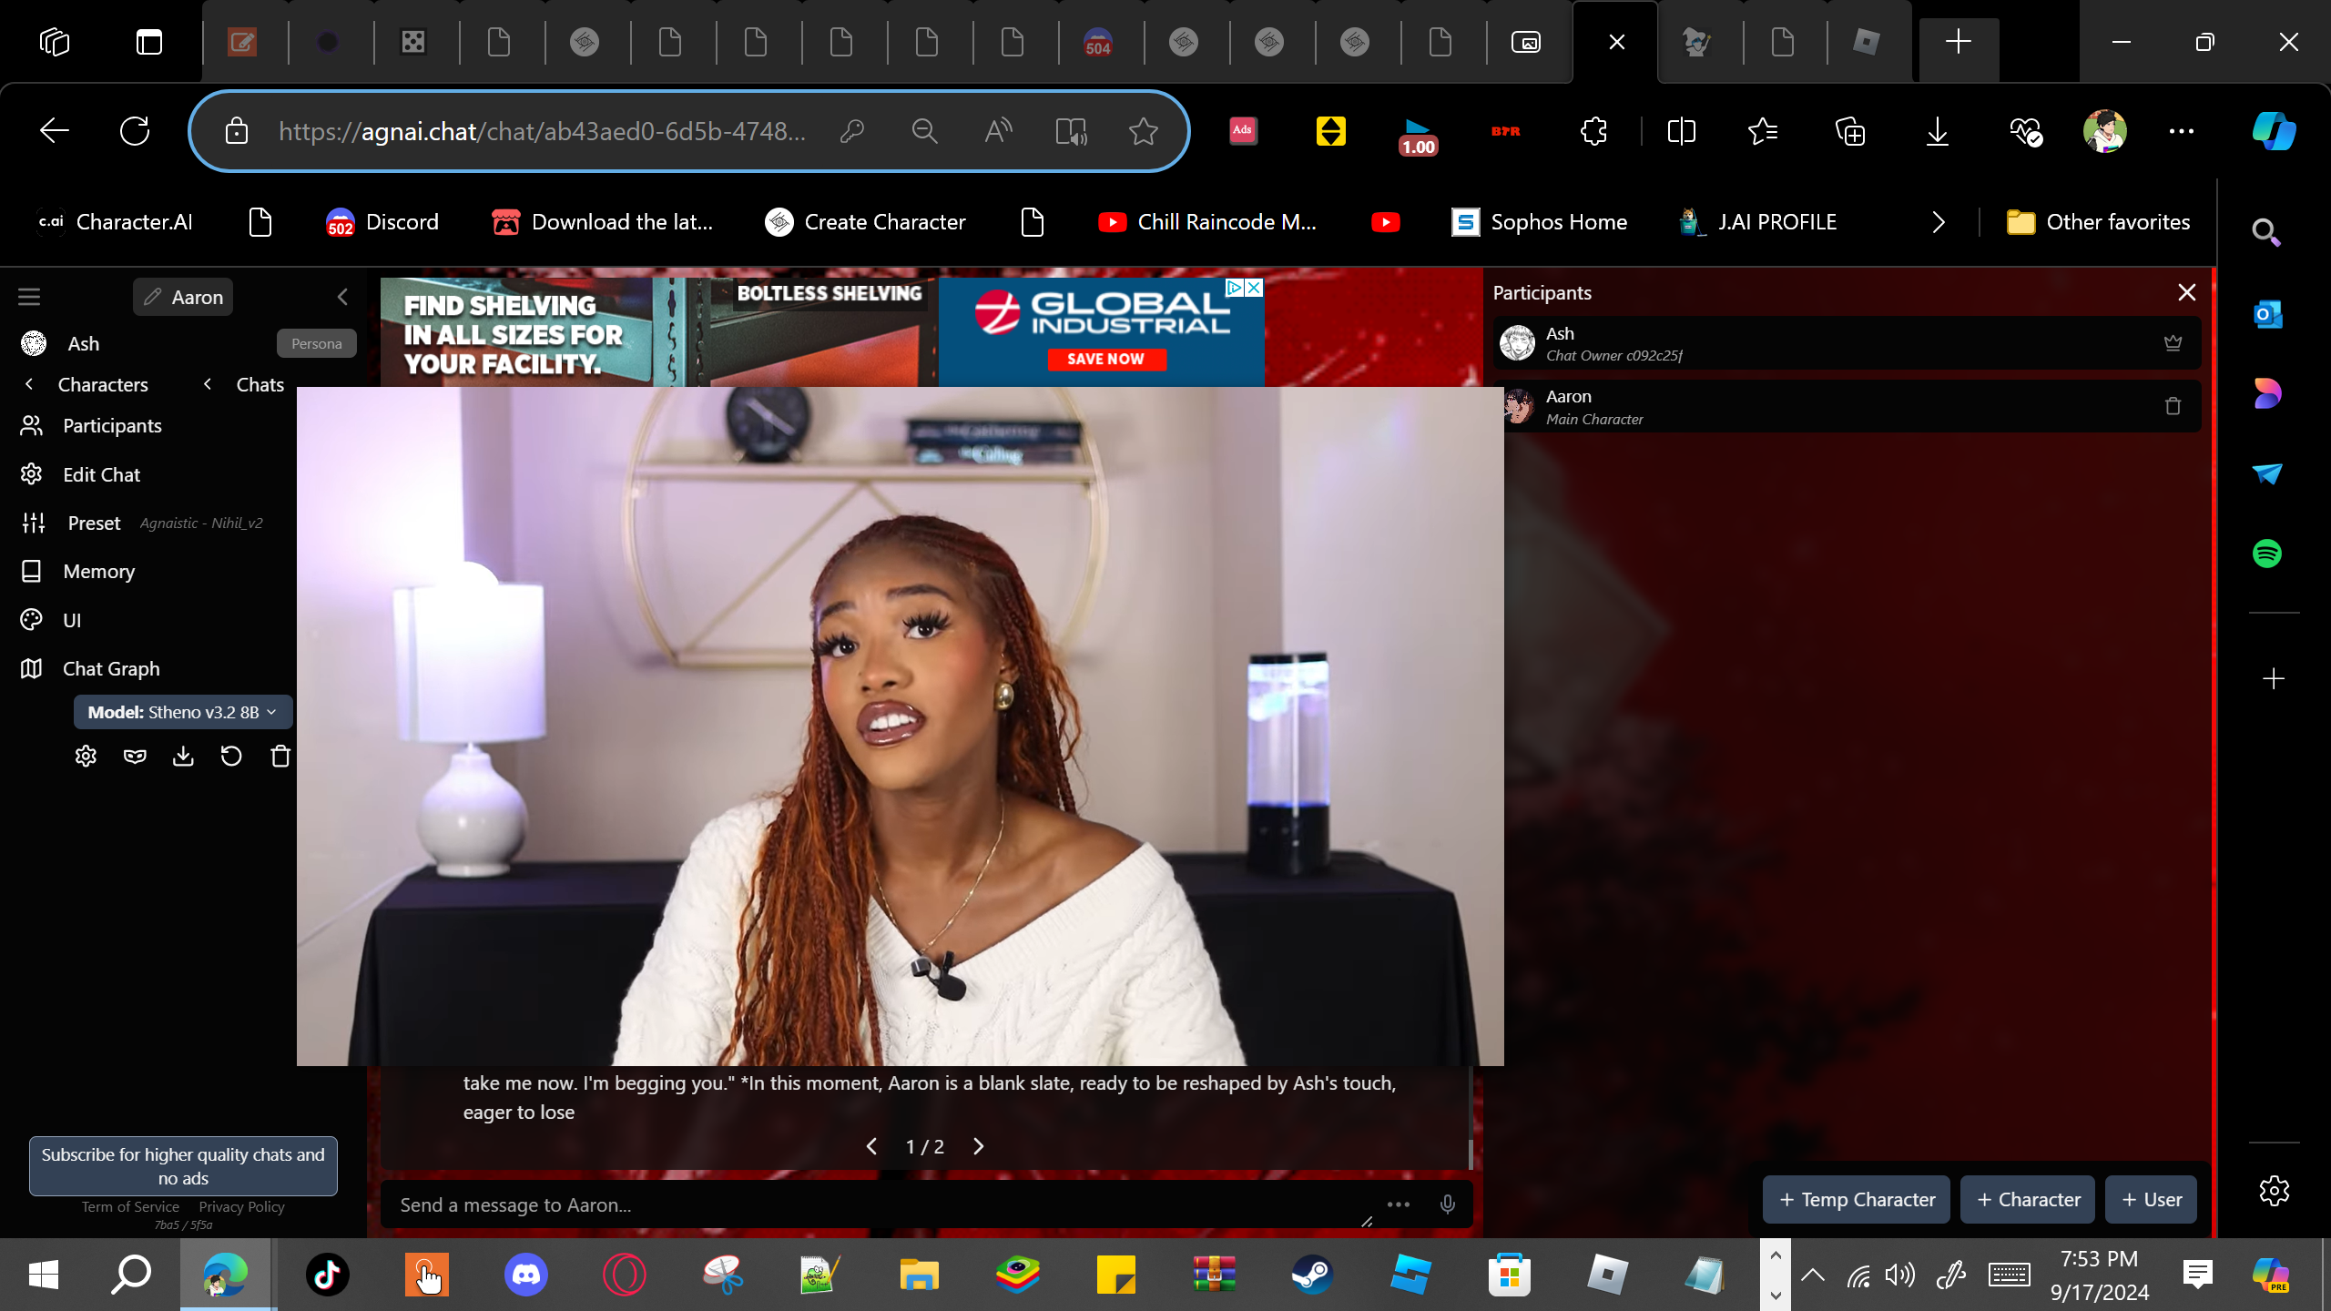Image resolution: width=2331 pixels, height=1311 pixels.
Task: Download chat with the export icon
Action: coord(183,756)
